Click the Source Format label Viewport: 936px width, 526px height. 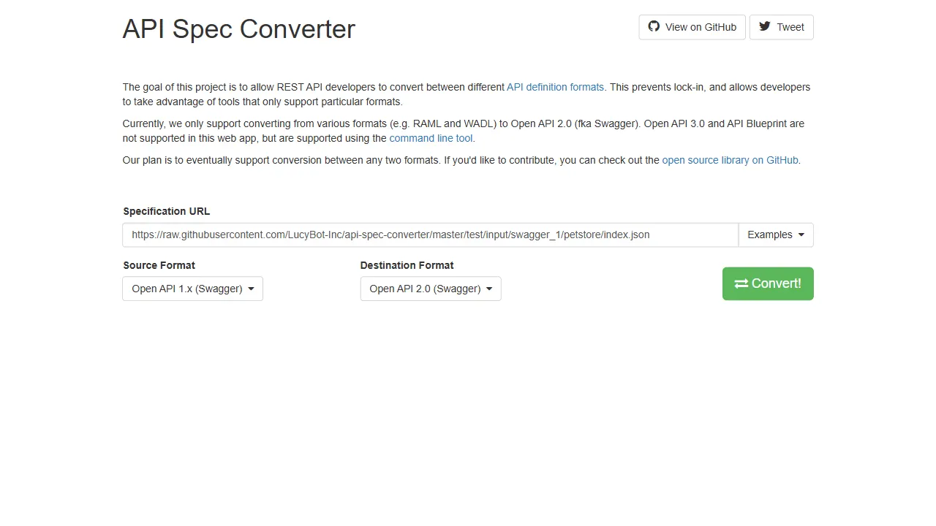(159, 265)
